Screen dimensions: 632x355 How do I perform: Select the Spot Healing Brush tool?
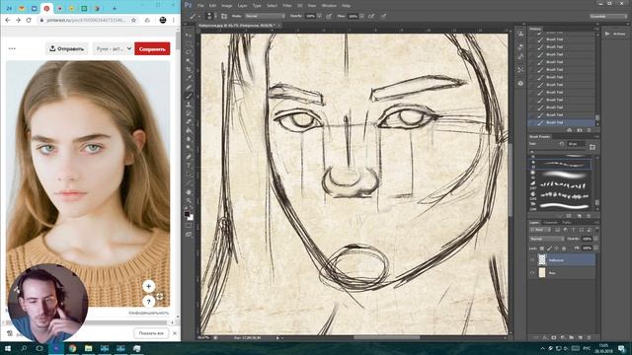click(189, 88)
